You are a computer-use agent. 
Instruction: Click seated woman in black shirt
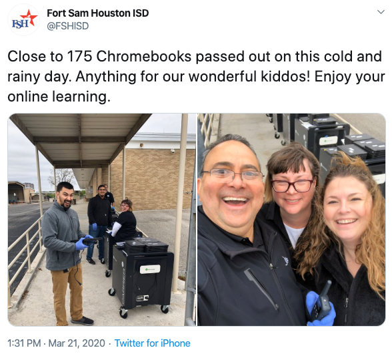(x=124, y=220)
